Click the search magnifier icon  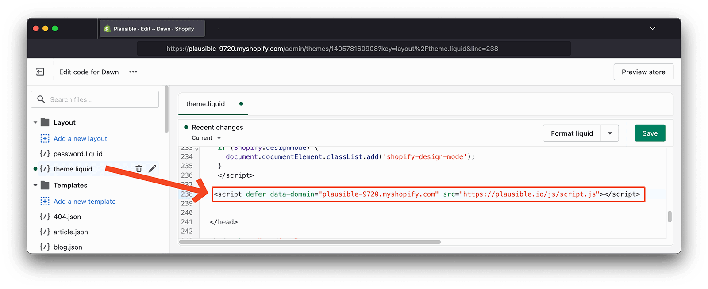pos(41,99)
